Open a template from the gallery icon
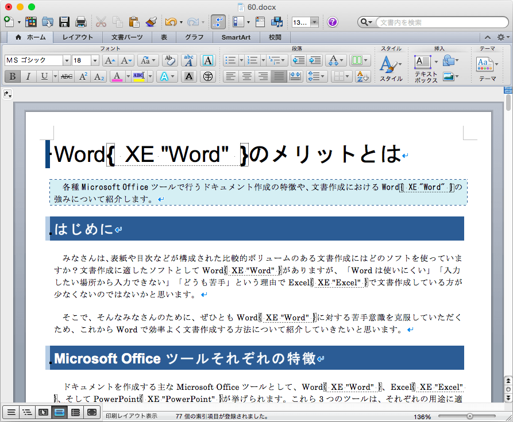513x422 pixels. click(x=31, y=22)
